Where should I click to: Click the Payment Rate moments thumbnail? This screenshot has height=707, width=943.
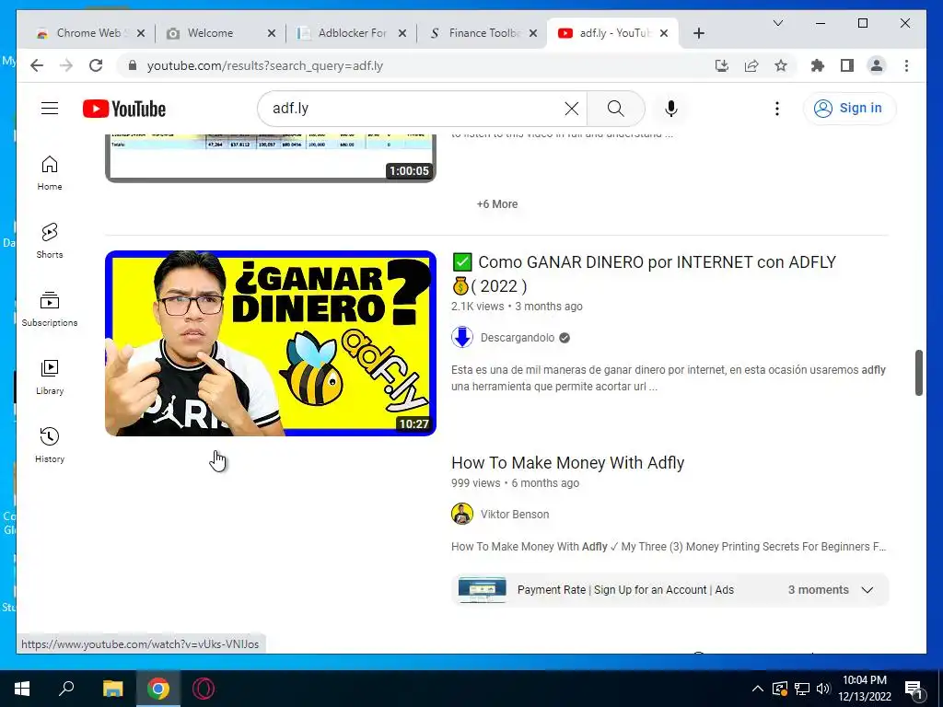tap(482, 590)
